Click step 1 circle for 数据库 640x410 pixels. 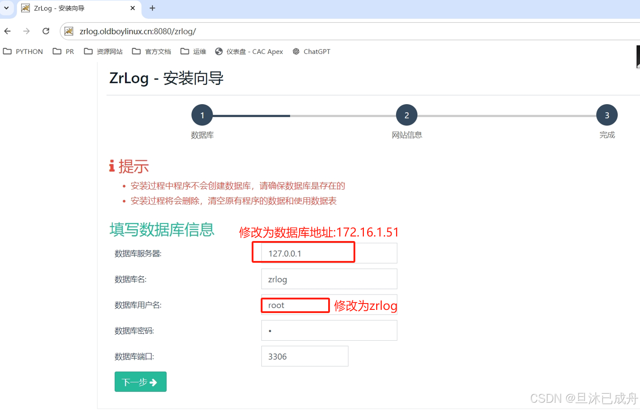(202, 115)
